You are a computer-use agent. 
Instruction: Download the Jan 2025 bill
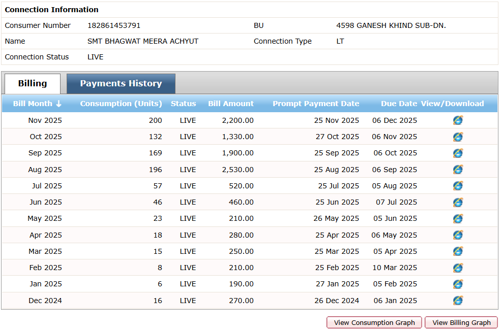(x=458, y=284)
